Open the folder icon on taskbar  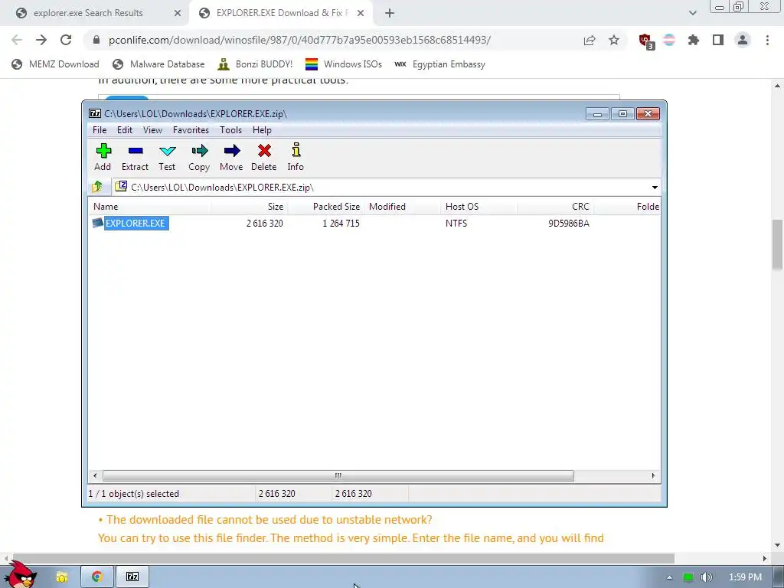[x=61, y=577]
